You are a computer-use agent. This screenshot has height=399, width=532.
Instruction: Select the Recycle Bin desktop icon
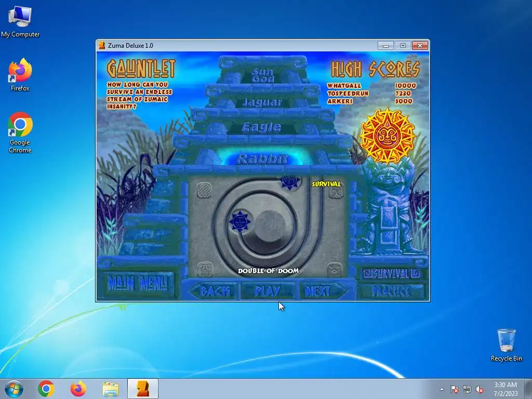coord(506,345)
